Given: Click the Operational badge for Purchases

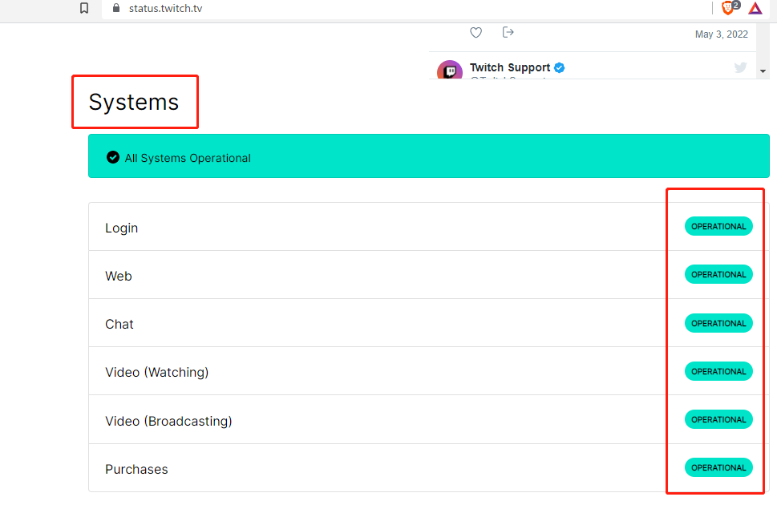Looking at the screenshot, I should point(718,467).
